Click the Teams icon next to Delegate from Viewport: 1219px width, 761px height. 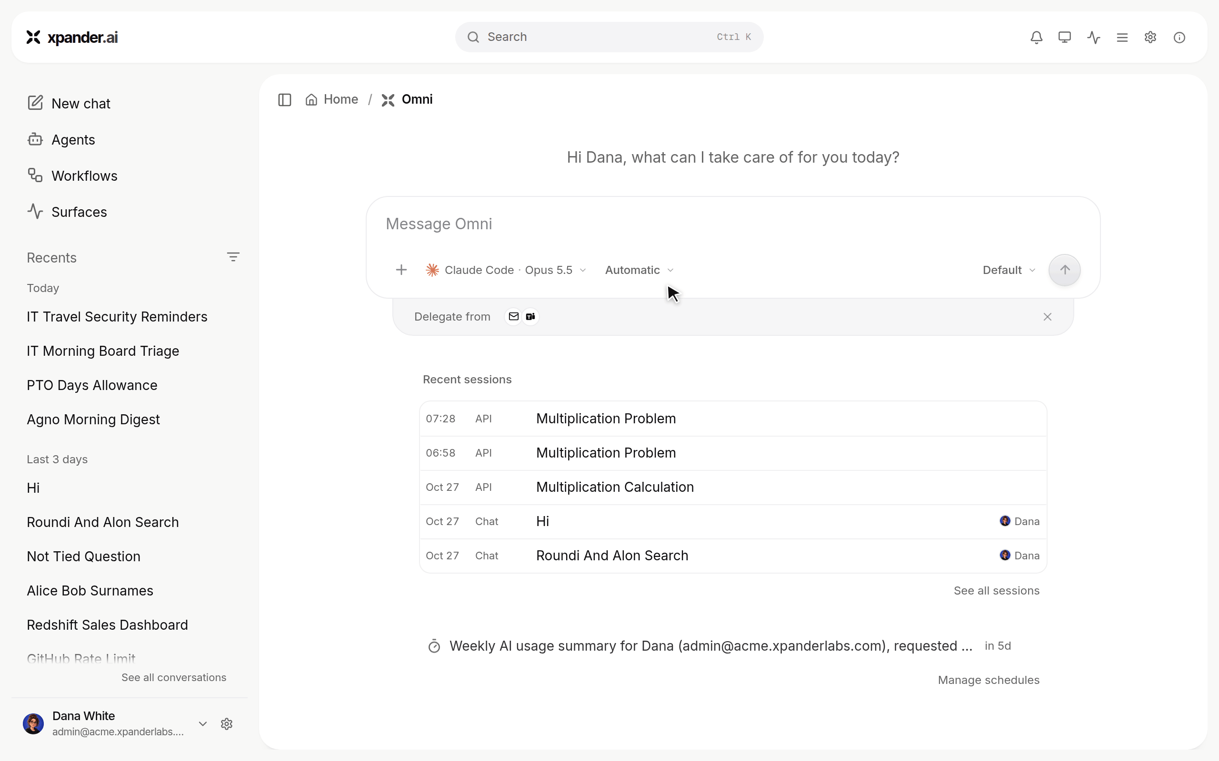pos(530,317)
